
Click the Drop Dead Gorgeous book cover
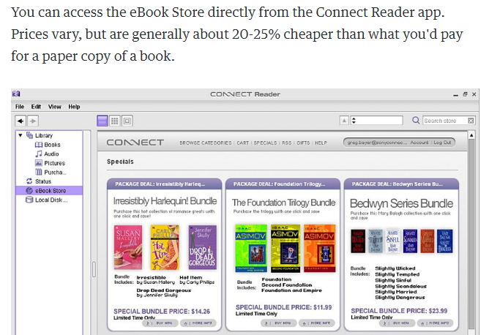pyautogui.click(x=202, y=247)
